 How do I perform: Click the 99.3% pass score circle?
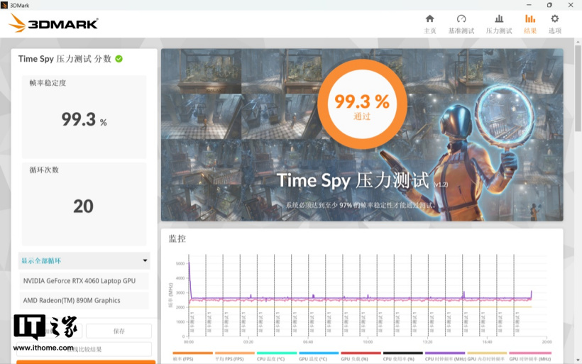(x=362, y=105)
